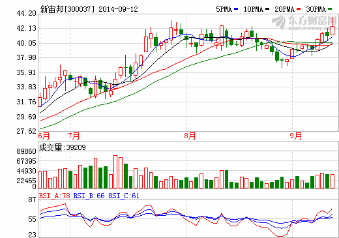The width and height of the screenshot is (339, 238).
Task: Click the 6月 month axis label
Action: click(44, 136)
